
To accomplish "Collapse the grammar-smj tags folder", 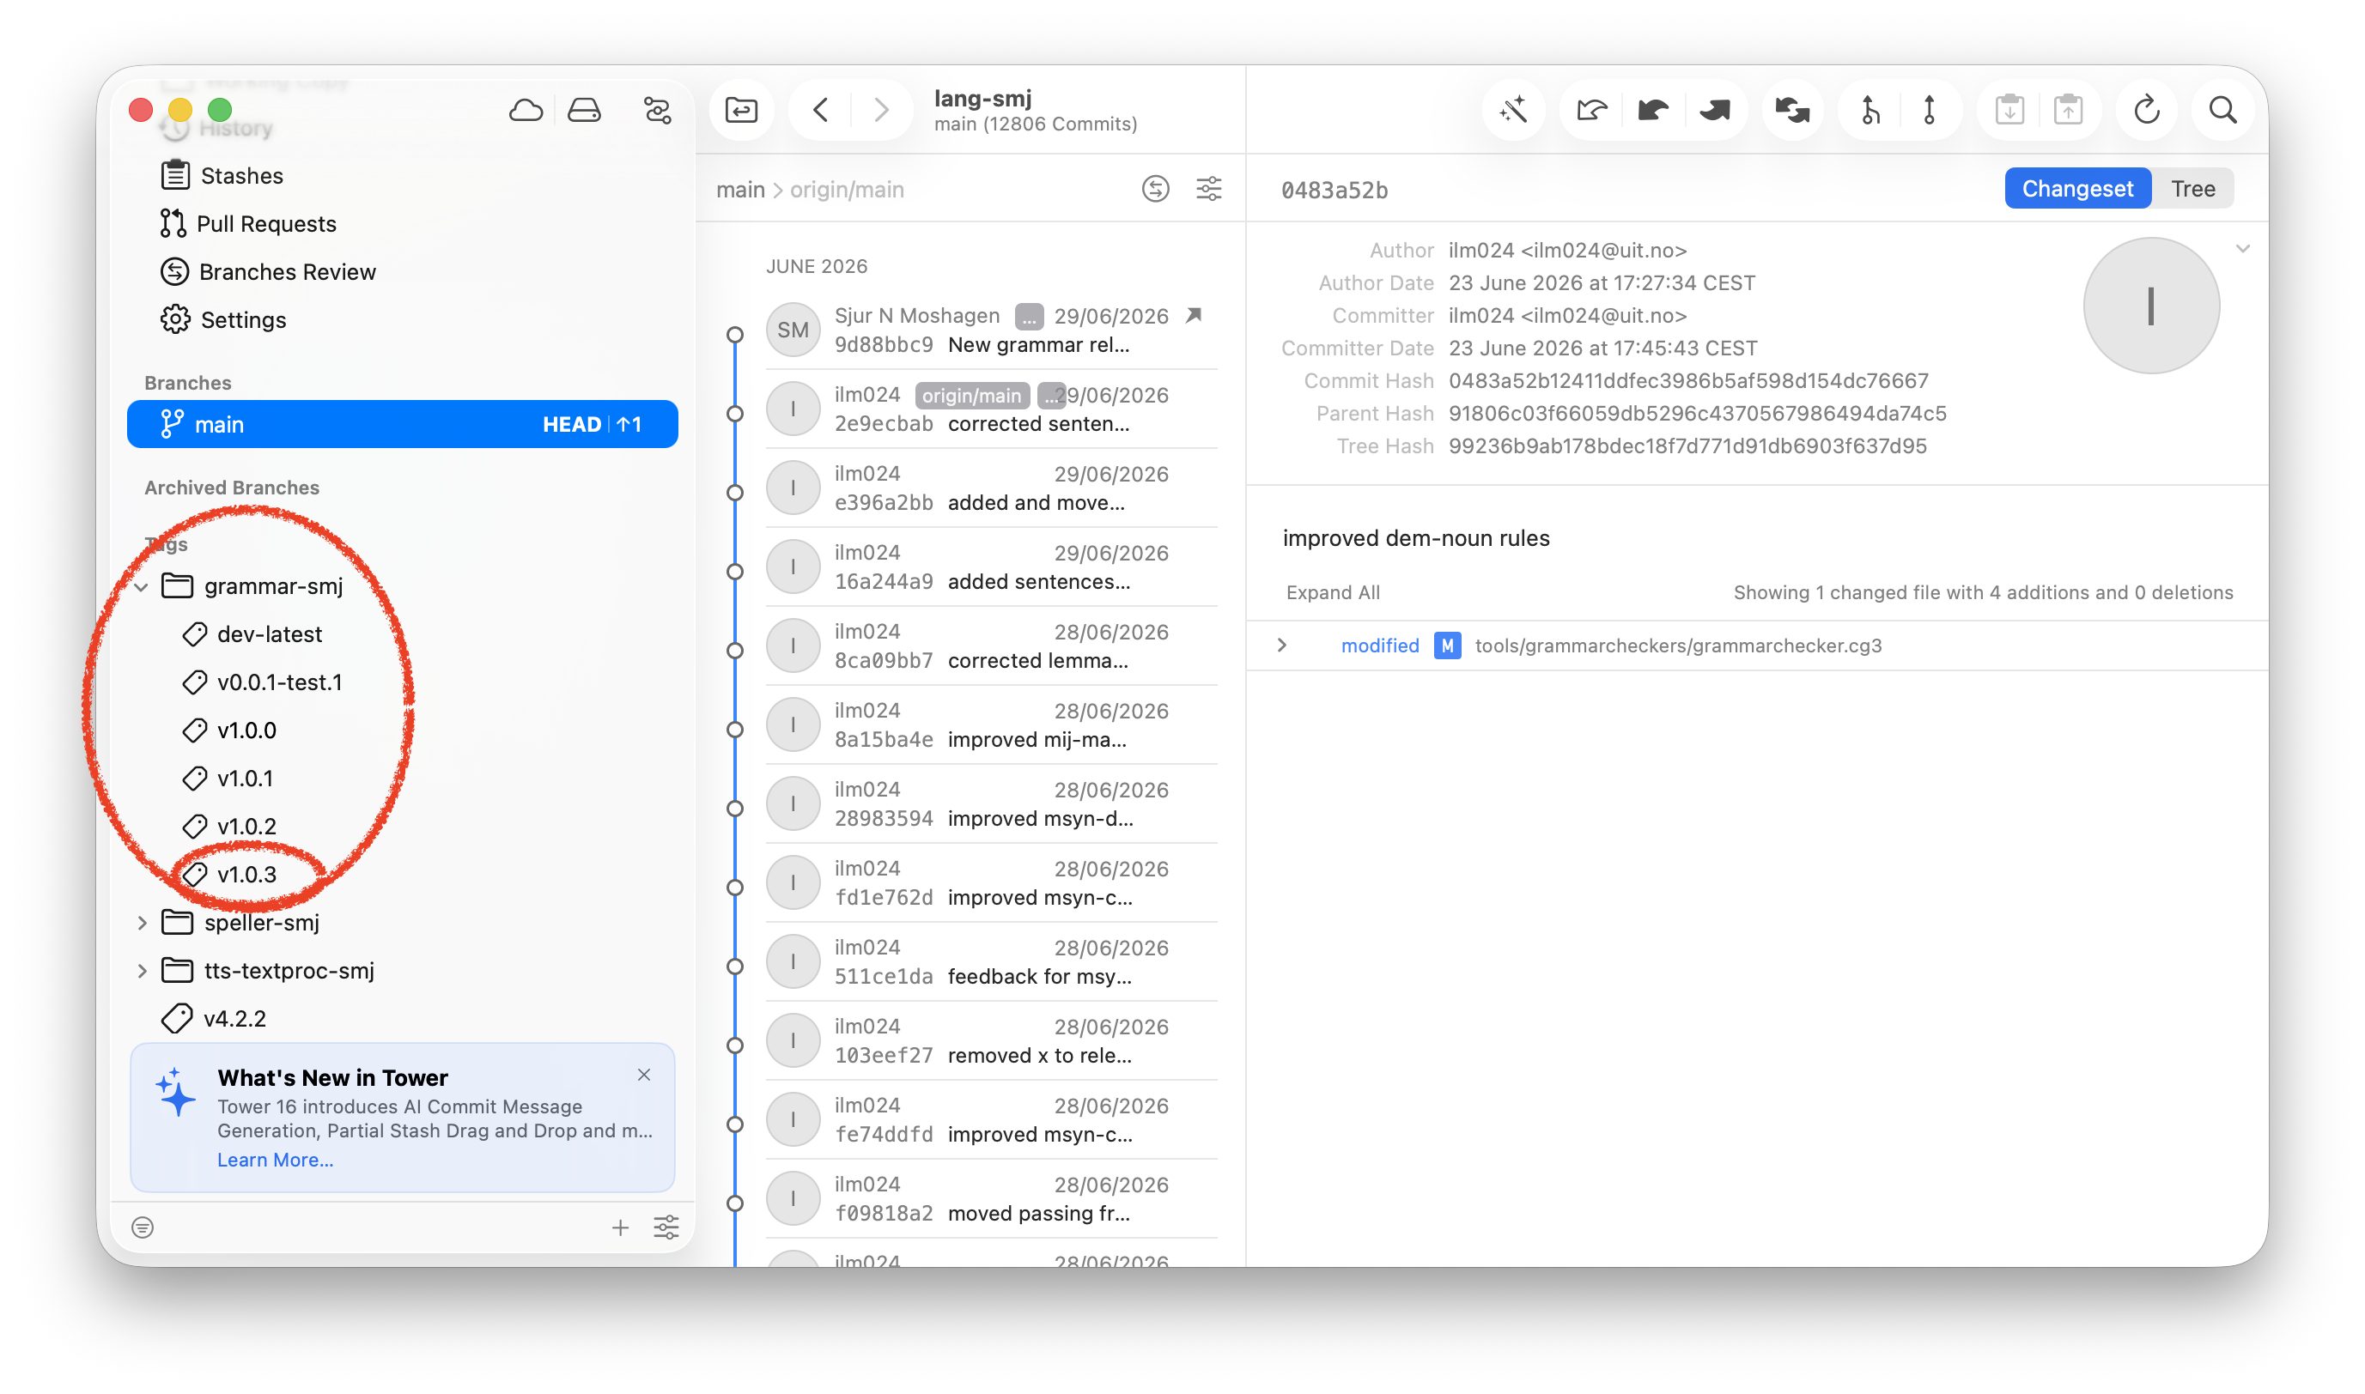I will pyautogui.click(x=142, y=587).
